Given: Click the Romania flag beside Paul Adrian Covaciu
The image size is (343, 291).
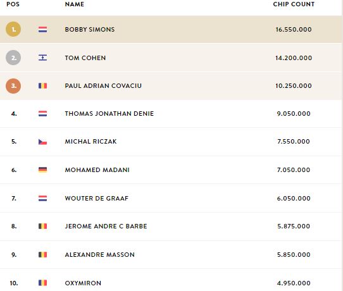Looking at the screenshot, I should point(42,85).
